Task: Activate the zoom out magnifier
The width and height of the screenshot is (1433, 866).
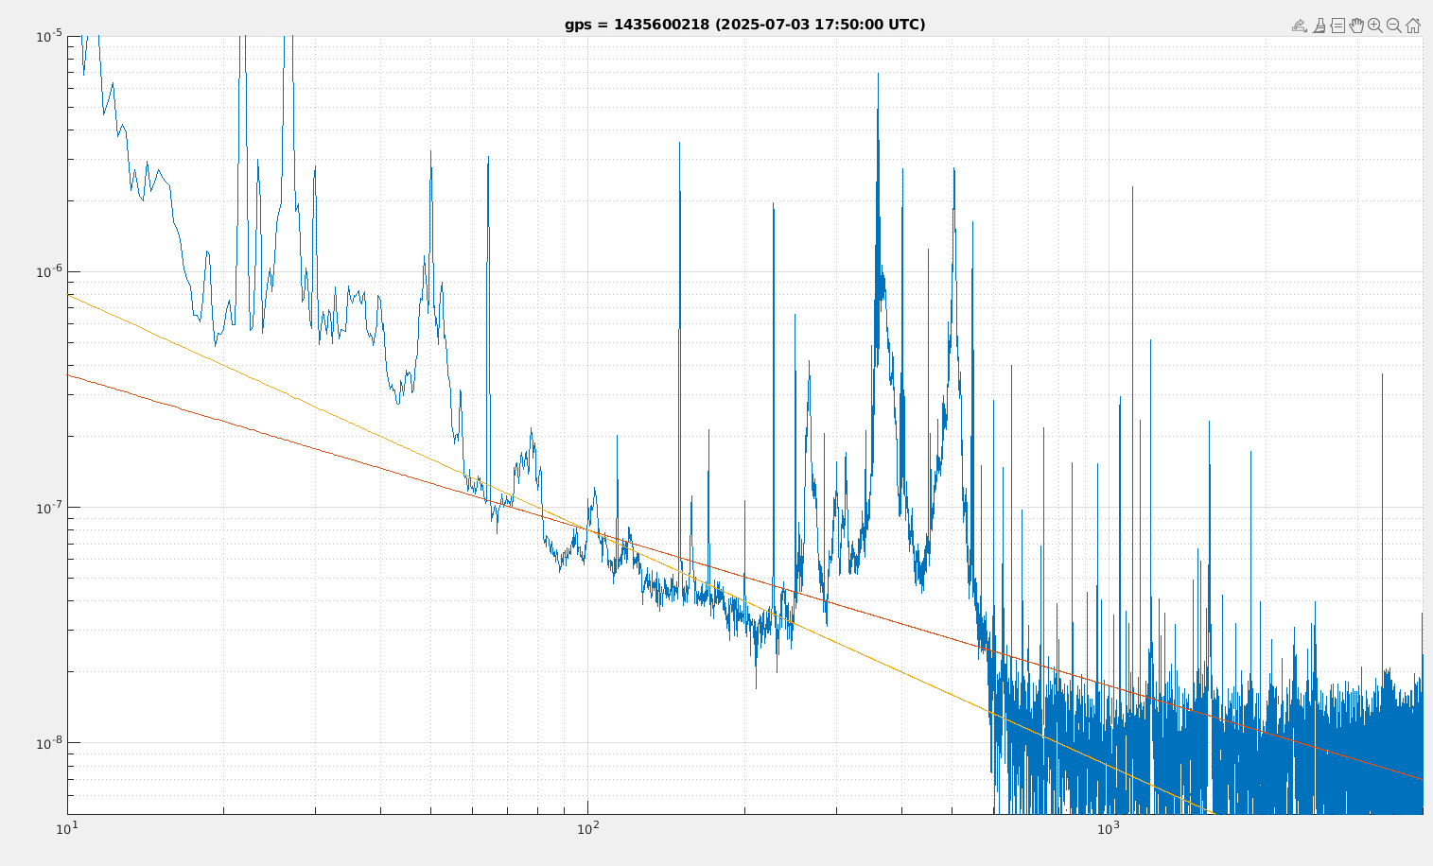Action: pyautogui.click(x=1394, y=26)
